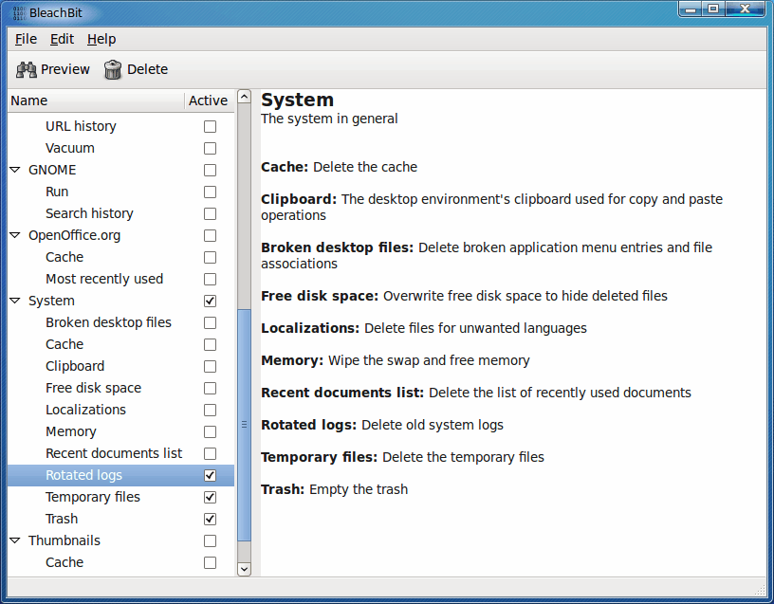The width and height of the screenshot is (774, 604).
Task: Select the URL history row
Action: coord(121,126)
